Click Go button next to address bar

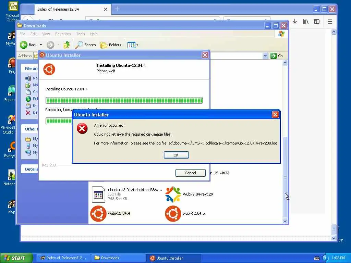click(277, 56)
